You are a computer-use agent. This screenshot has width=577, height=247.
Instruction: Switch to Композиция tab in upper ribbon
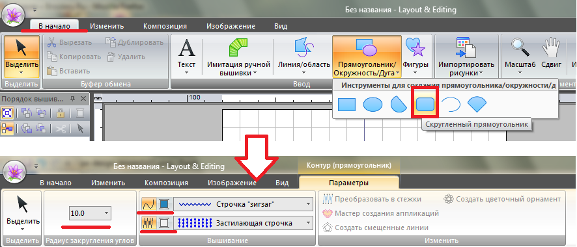tap(165, 26)
